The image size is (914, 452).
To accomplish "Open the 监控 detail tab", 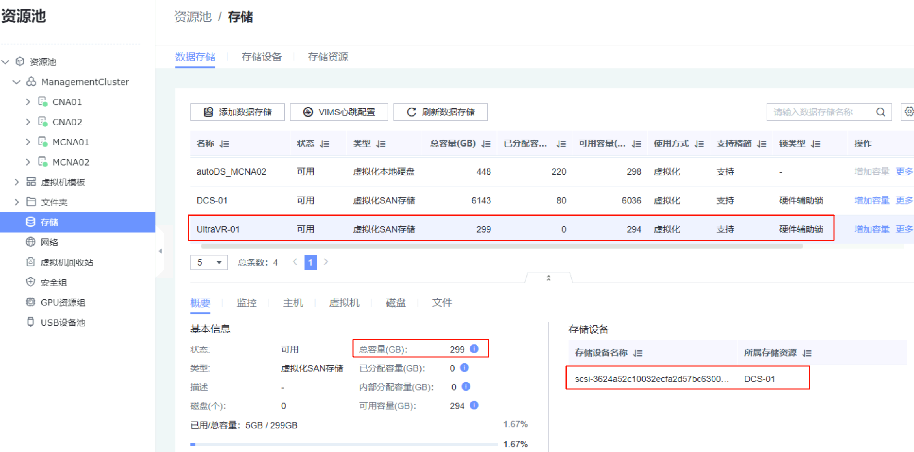I will (247, 303).
